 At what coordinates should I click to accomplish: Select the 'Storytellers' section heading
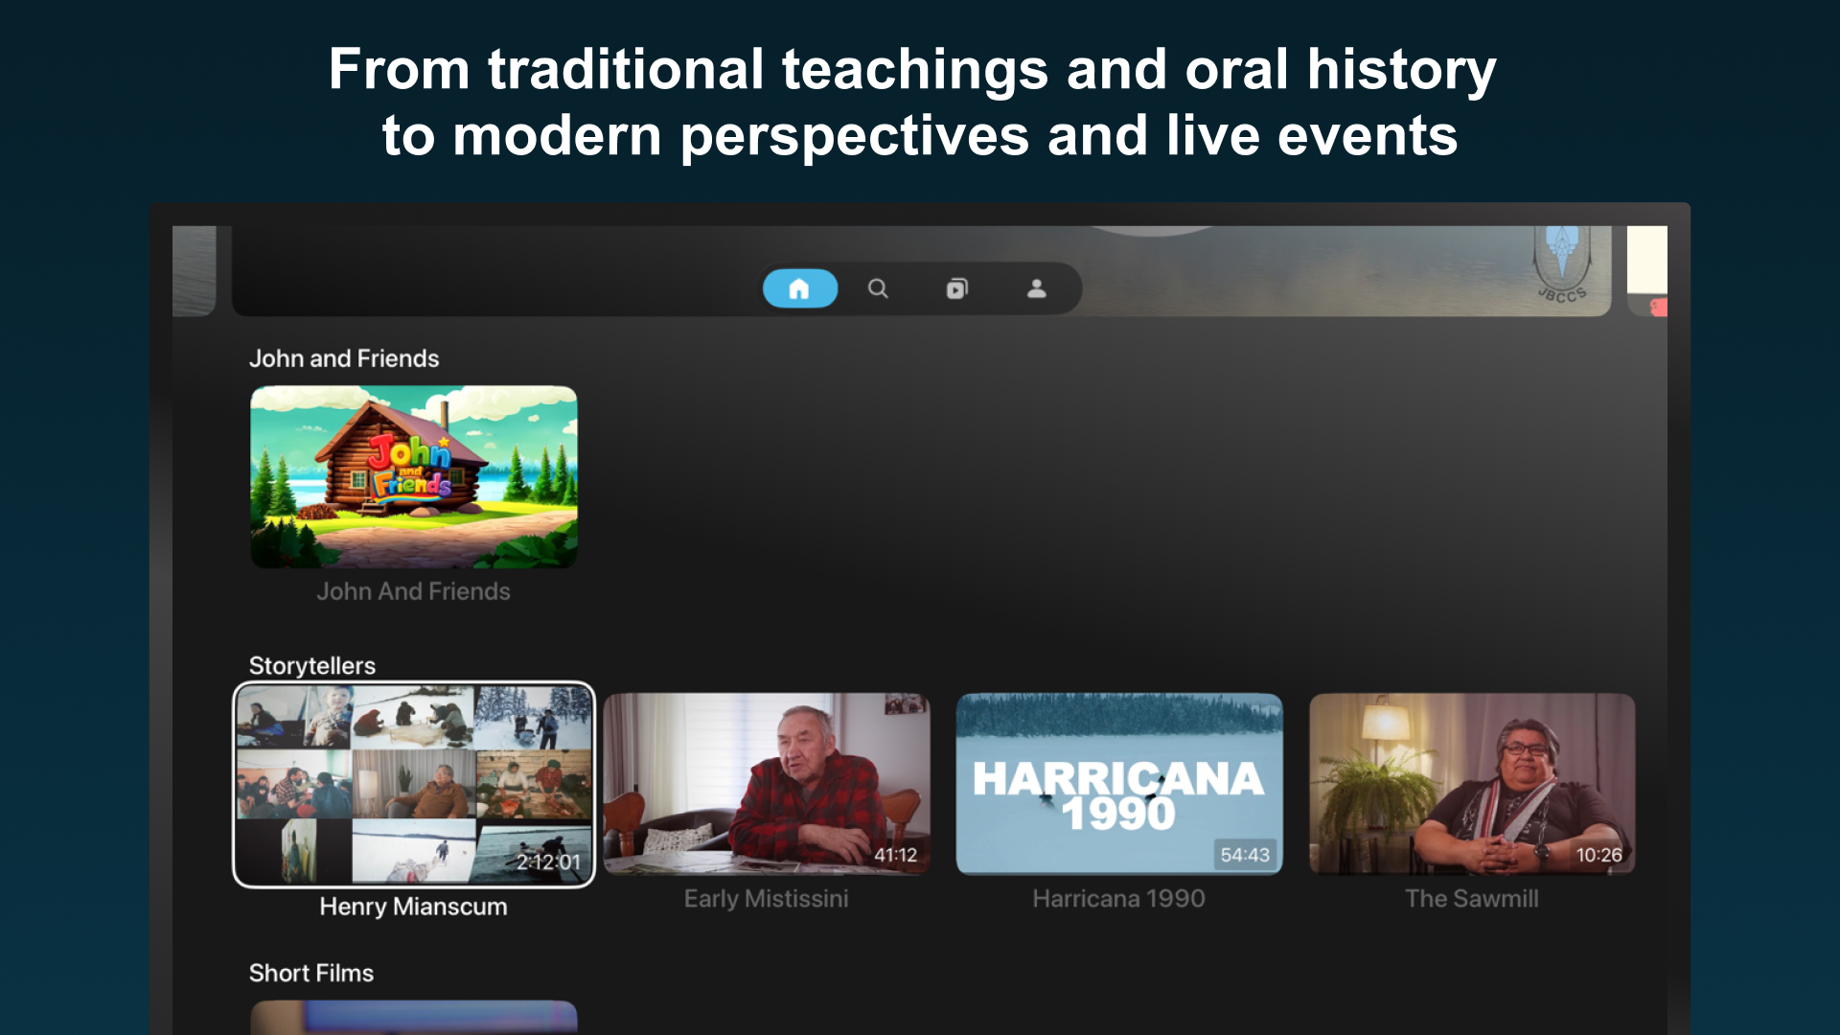coord(312,665)
